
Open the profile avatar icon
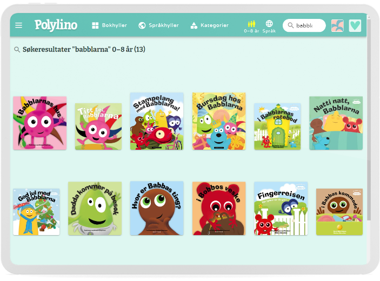337,25
